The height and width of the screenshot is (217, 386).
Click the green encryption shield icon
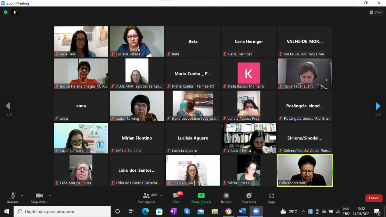[x=6, y=12]
